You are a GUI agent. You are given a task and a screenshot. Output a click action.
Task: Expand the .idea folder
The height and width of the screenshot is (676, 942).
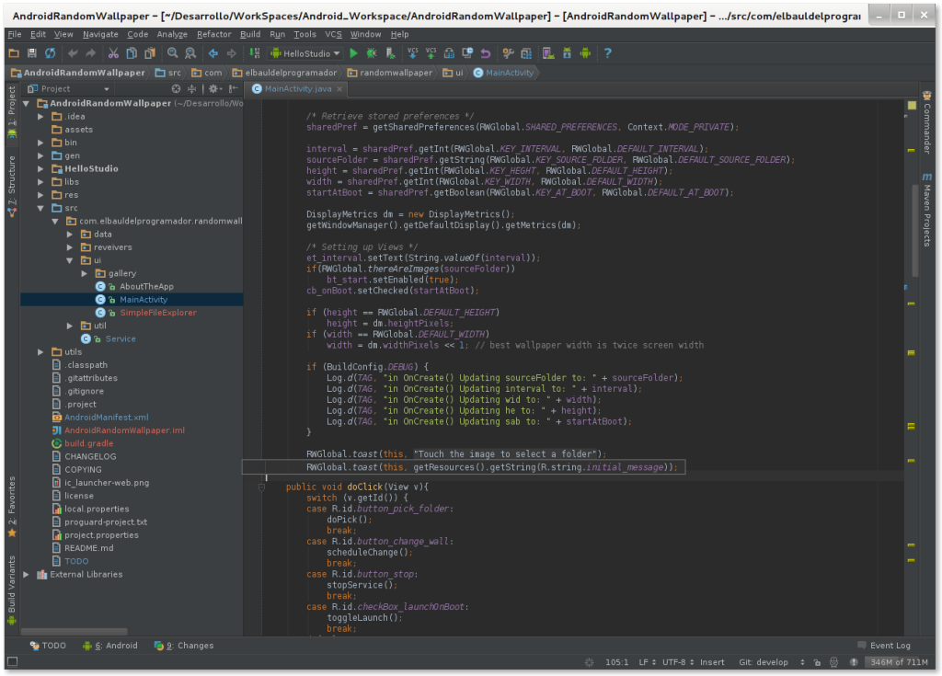40,117
